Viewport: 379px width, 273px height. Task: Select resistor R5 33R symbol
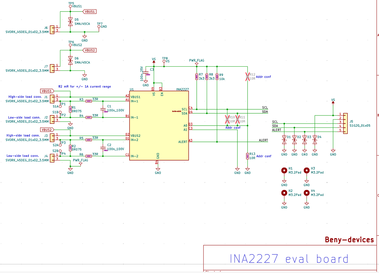click(x=89, y=140)
